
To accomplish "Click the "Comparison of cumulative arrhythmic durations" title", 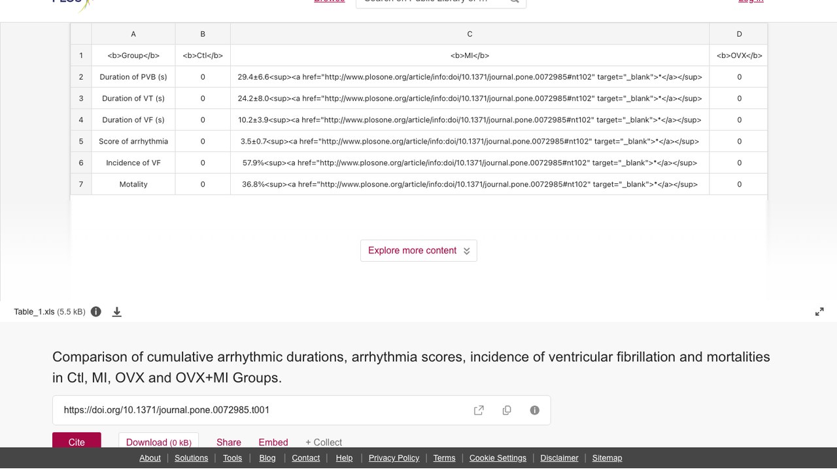I will click(411, 367).
